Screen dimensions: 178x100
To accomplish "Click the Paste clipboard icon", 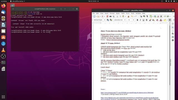I will coord(123,16).
